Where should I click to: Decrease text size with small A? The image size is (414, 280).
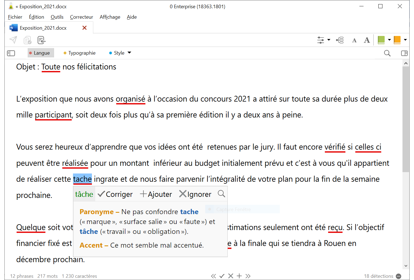(354, 41)
